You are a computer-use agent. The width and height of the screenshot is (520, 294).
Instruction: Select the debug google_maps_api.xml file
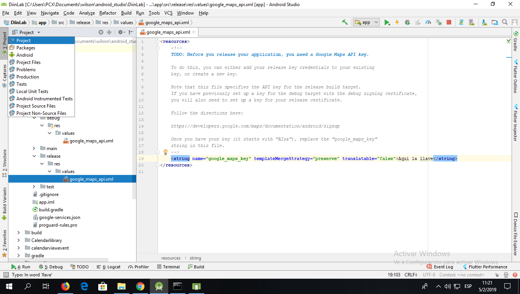coord(88,141)
